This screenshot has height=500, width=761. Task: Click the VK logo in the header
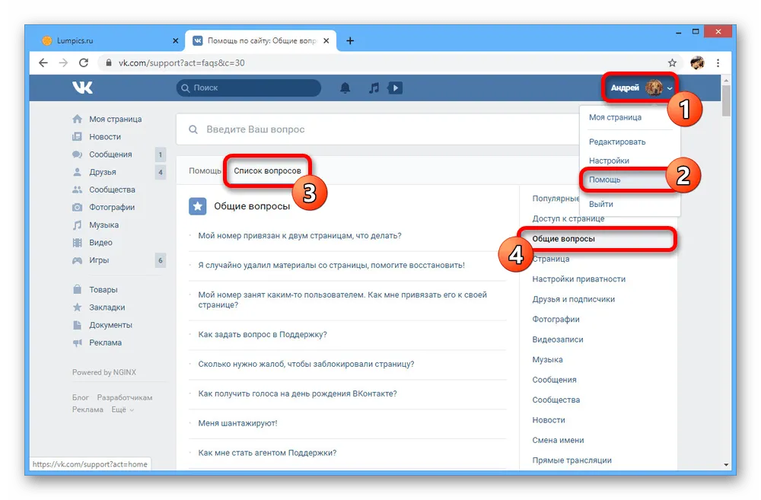pyautogui.click(x=82, y=88)
